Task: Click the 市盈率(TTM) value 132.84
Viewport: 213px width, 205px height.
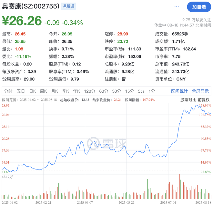Action: pos(189,49)
